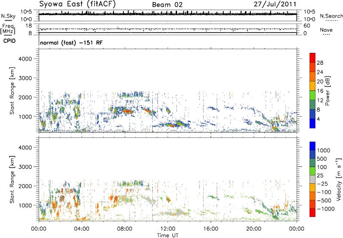Image resolution: width=343 pixels, height=238 pixels.
Task: Click the '1000' tick on velocity panel axis
Action: [25, 205]
